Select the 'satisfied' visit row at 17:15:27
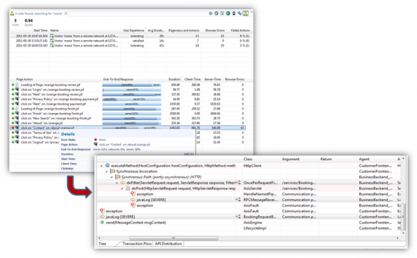Viewport: 417px width, 258px height. coord(131,41)
